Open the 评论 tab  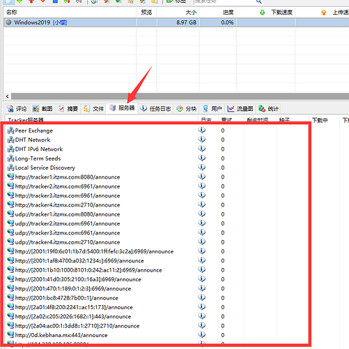[x=17, y=109]
